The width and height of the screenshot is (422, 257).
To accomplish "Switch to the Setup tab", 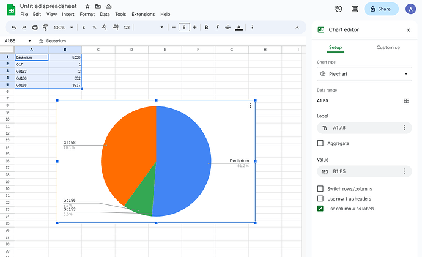I will click(335, 47).
